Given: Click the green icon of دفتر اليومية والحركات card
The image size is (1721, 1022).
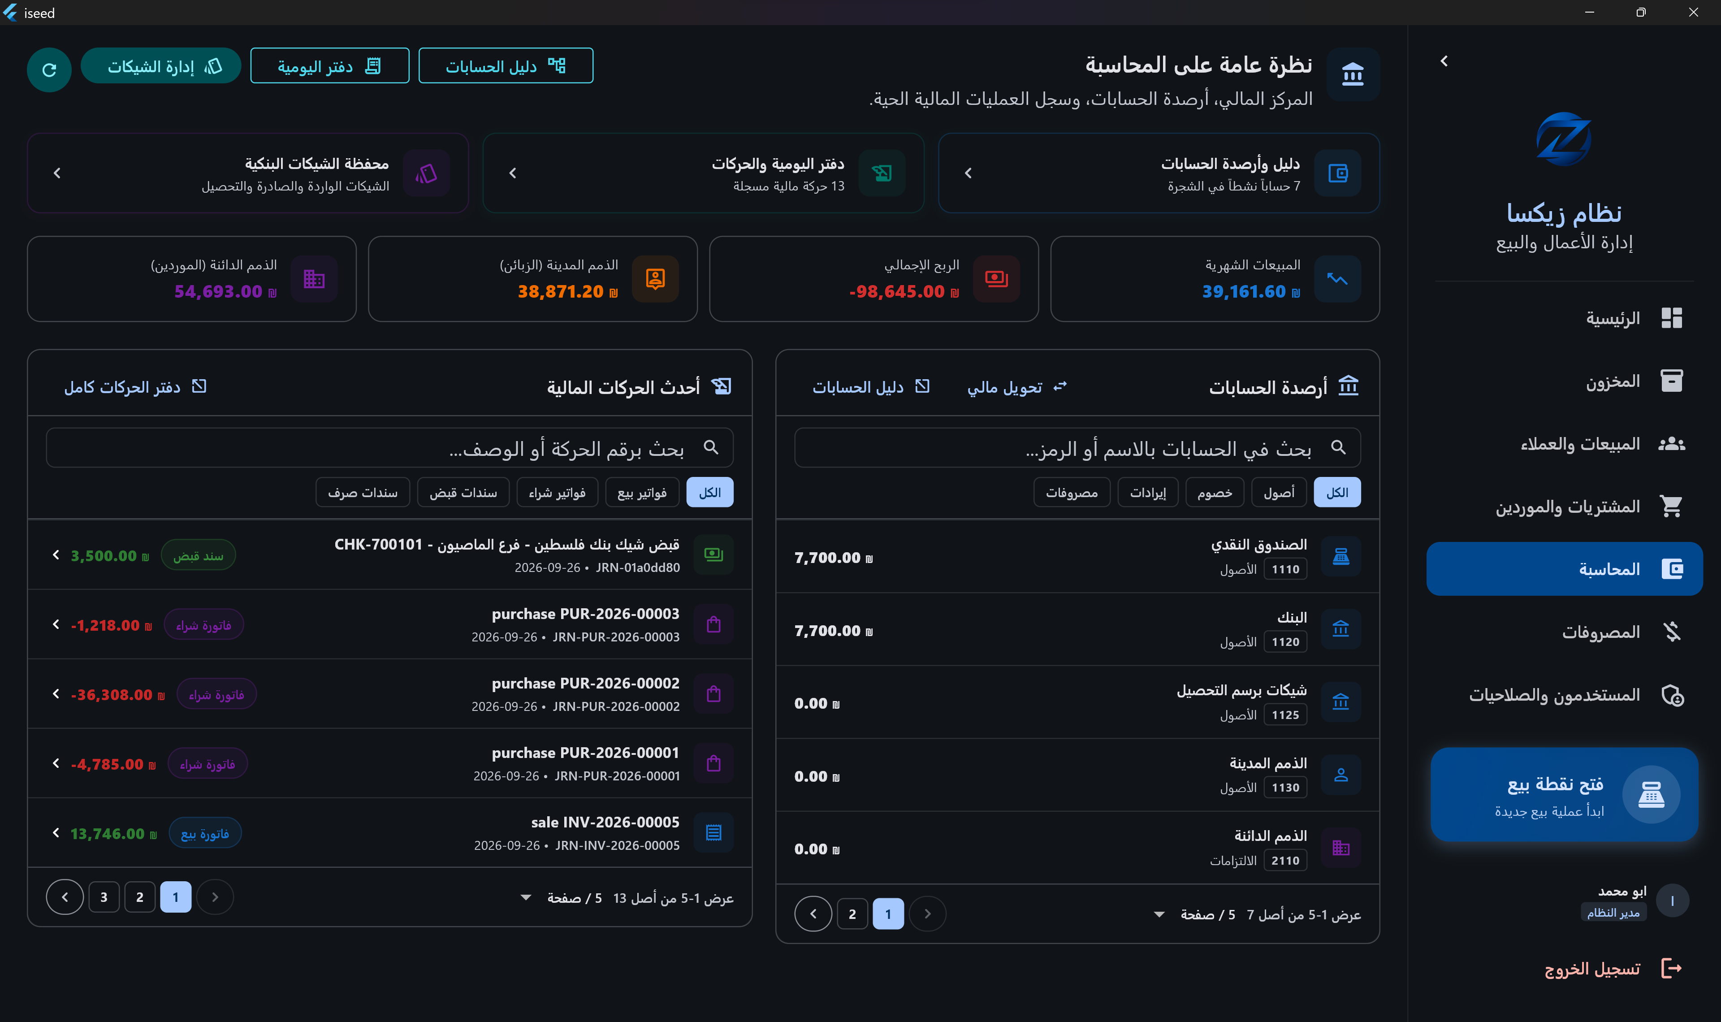Looking at the screenshot, I should pyautogui.click(x=882, y=173).
